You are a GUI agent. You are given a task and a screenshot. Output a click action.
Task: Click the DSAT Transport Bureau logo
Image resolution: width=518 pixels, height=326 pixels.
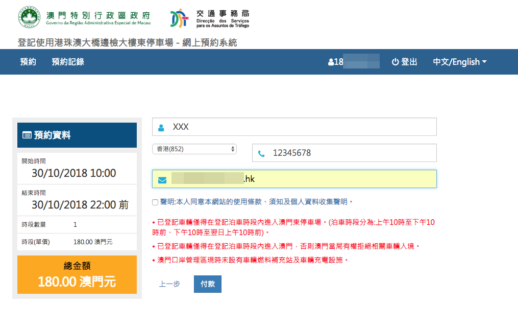(180, 18)
